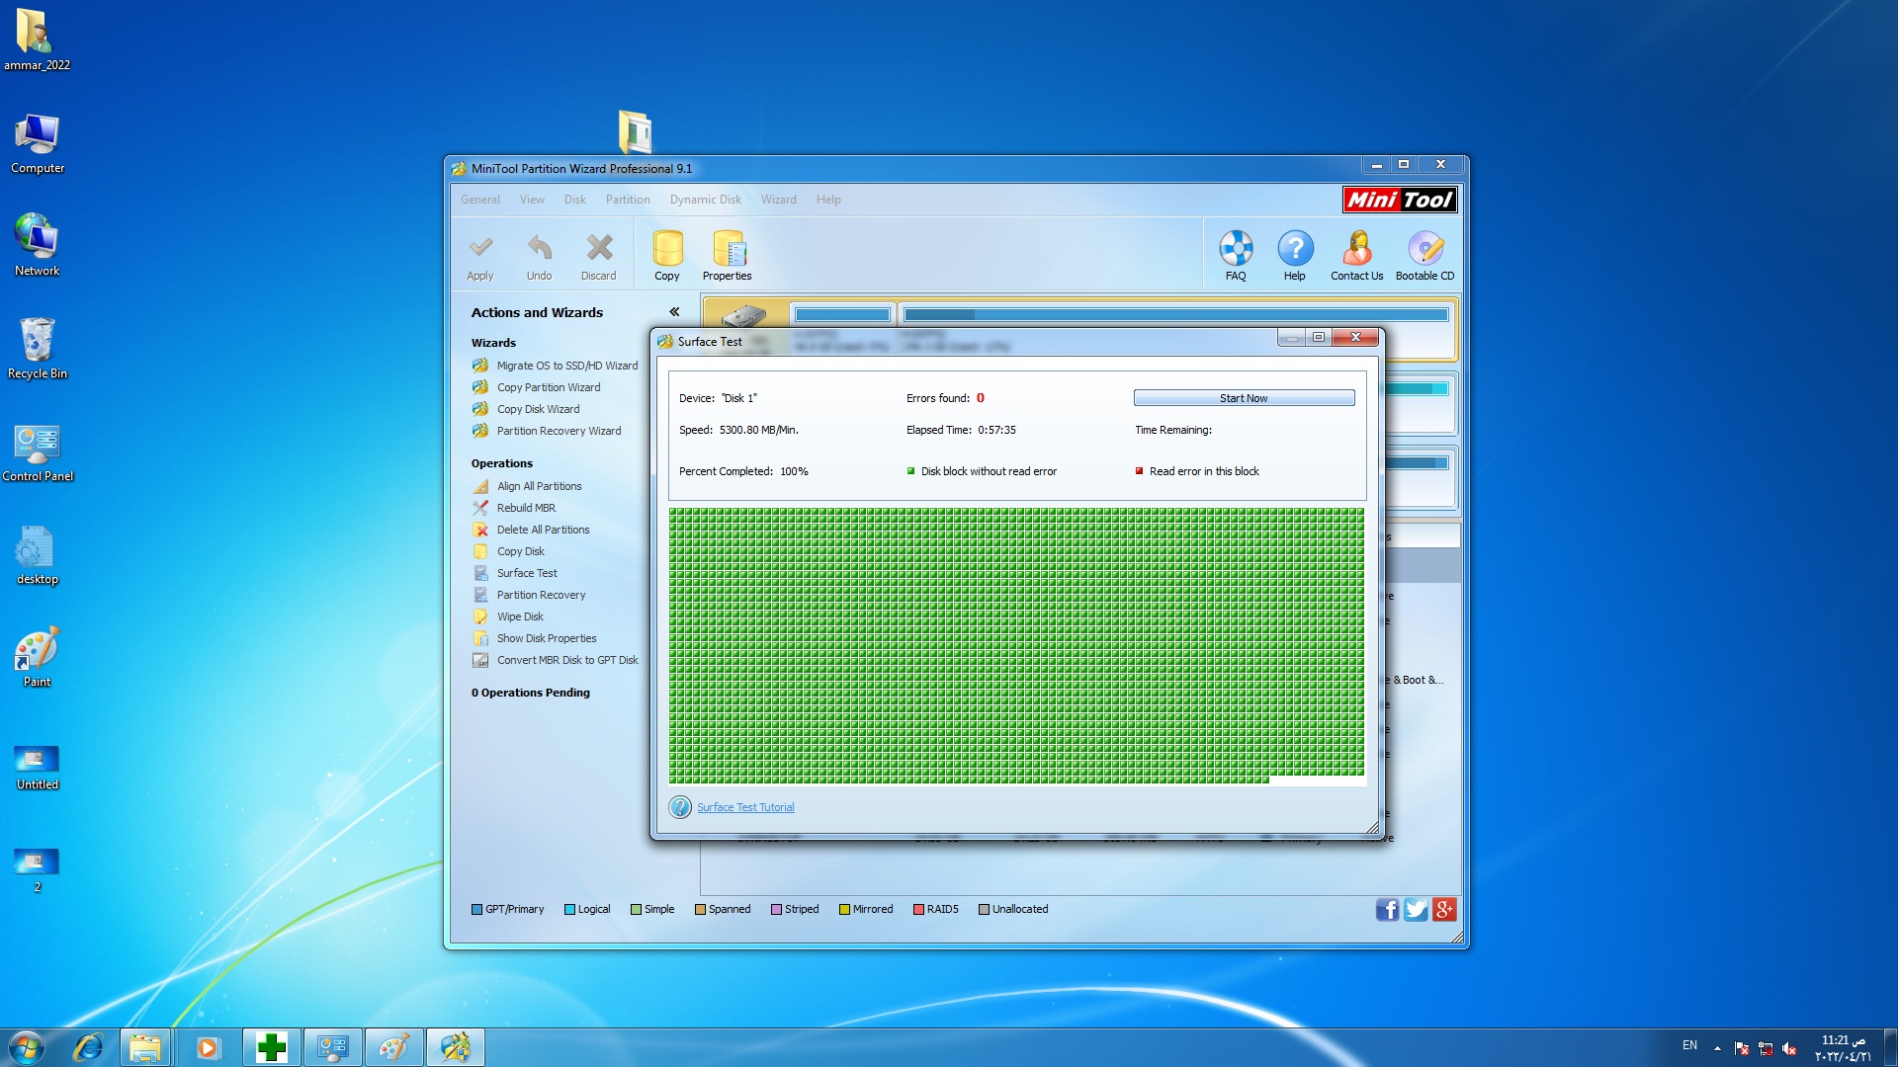This screenshot has width=1898, height=1067.
Task: Show hidden system tray icons arrow
Action: 1717,1048
